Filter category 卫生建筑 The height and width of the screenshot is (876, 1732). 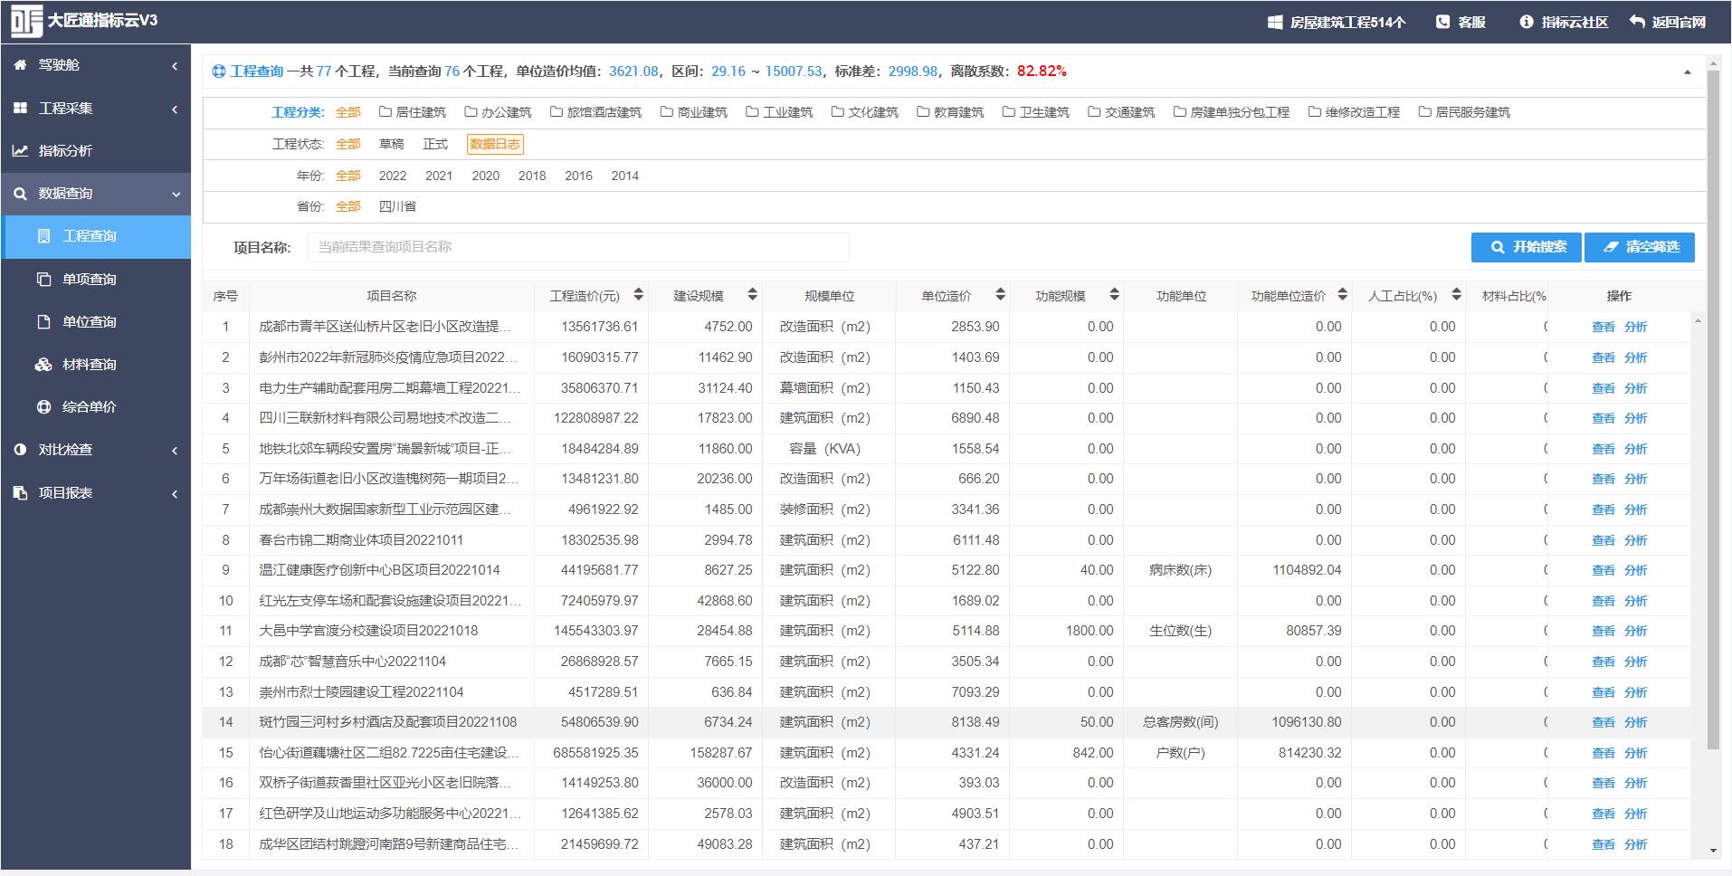(1036, 112)
